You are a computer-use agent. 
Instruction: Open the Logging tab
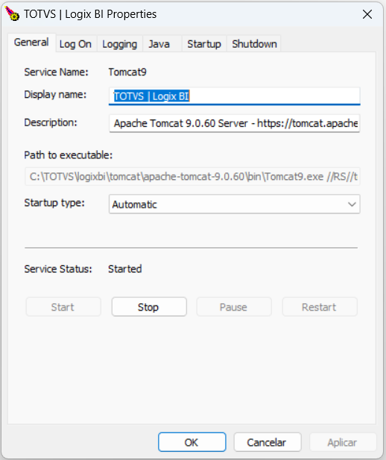[119, 44]
